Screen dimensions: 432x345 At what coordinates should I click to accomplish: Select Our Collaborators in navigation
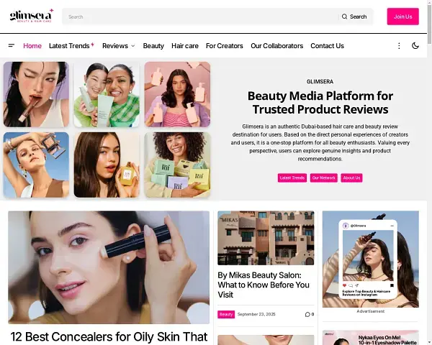click(x=277, y=46)
